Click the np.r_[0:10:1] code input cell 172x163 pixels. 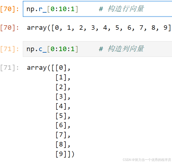[98, 9]
